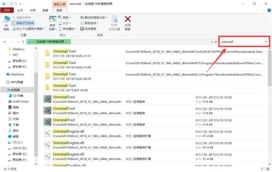Click 保存搜索 button
272x172 pixels.
88,29
